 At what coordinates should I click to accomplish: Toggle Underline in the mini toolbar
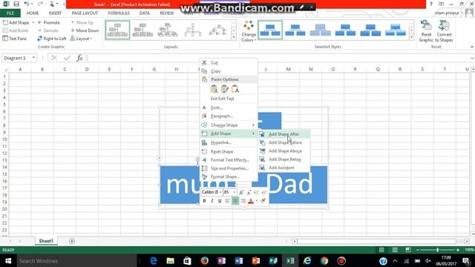(x=220, y=201)
